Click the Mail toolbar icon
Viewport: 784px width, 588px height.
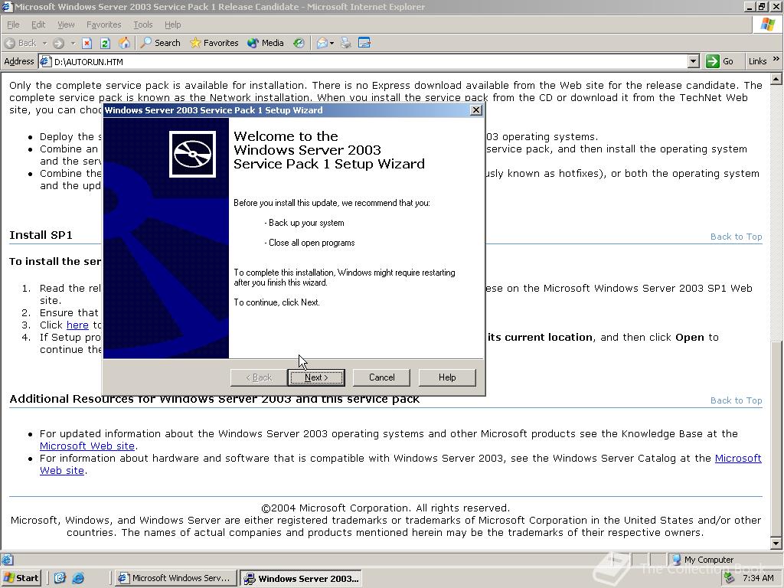[322, 43]
